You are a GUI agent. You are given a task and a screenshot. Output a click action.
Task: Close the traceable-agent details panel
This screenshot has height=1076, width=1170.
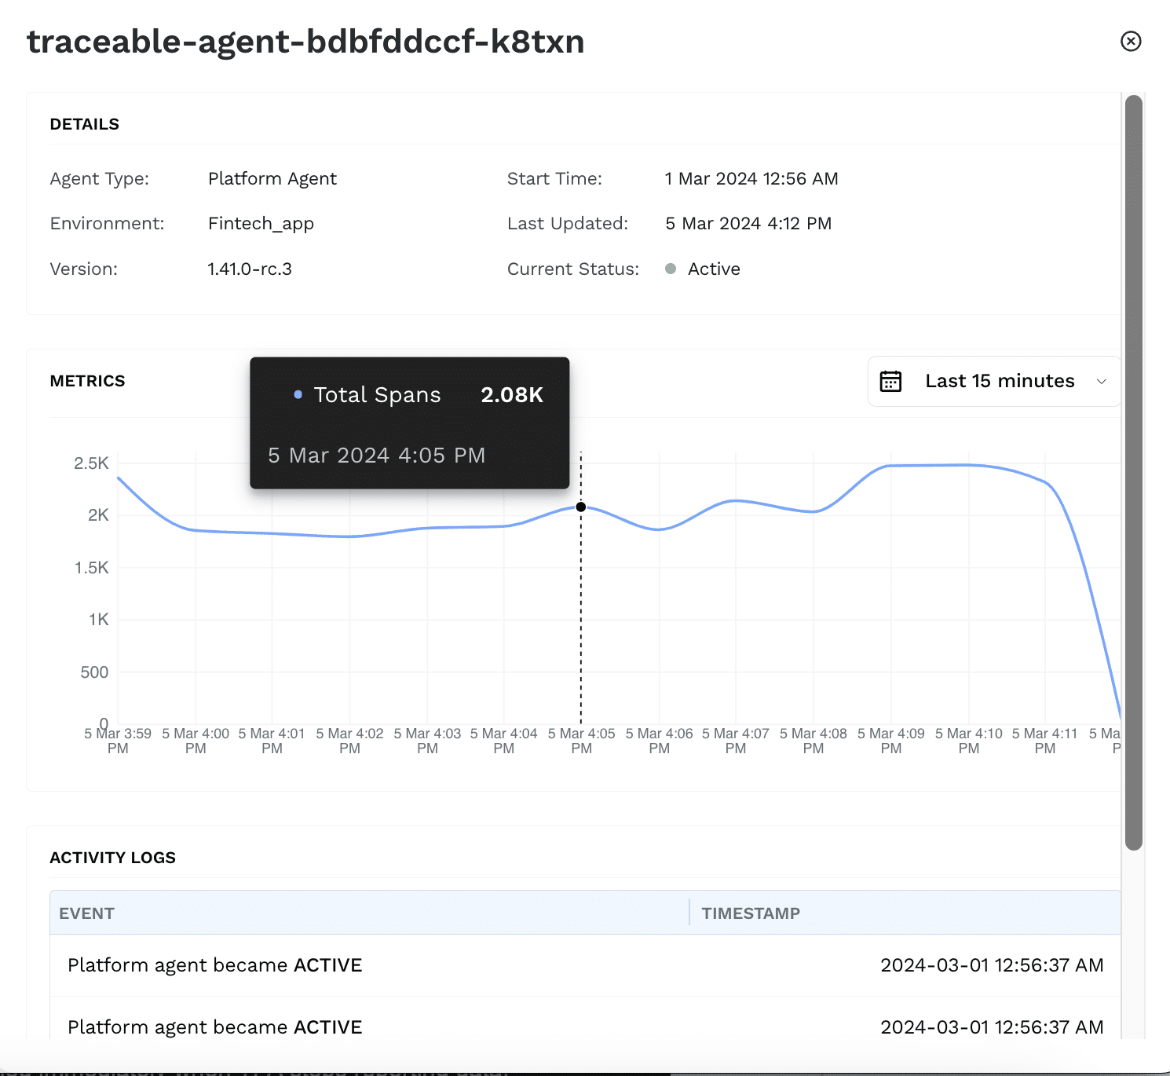[1130, 41]
